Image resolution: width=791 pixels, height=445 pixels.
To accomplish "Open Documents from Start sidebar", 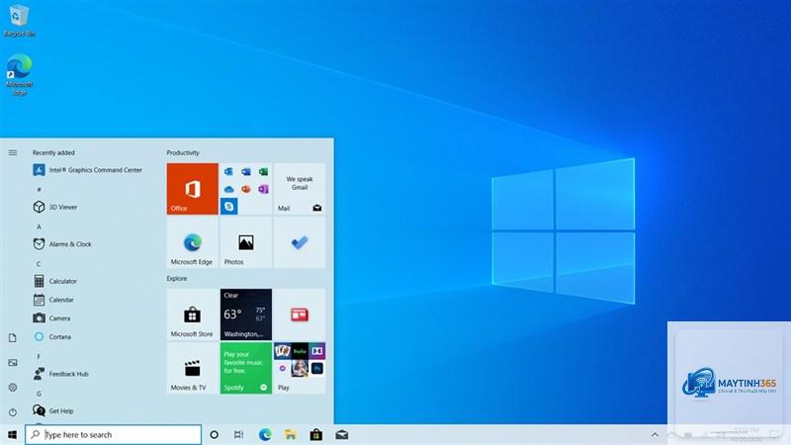I will [13, 338].
